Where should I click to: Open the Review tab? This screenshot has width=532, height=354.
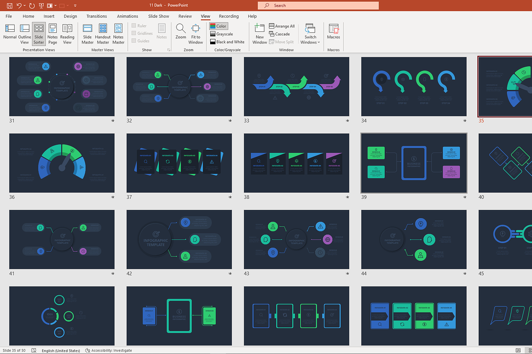click(x=185, y=16)
